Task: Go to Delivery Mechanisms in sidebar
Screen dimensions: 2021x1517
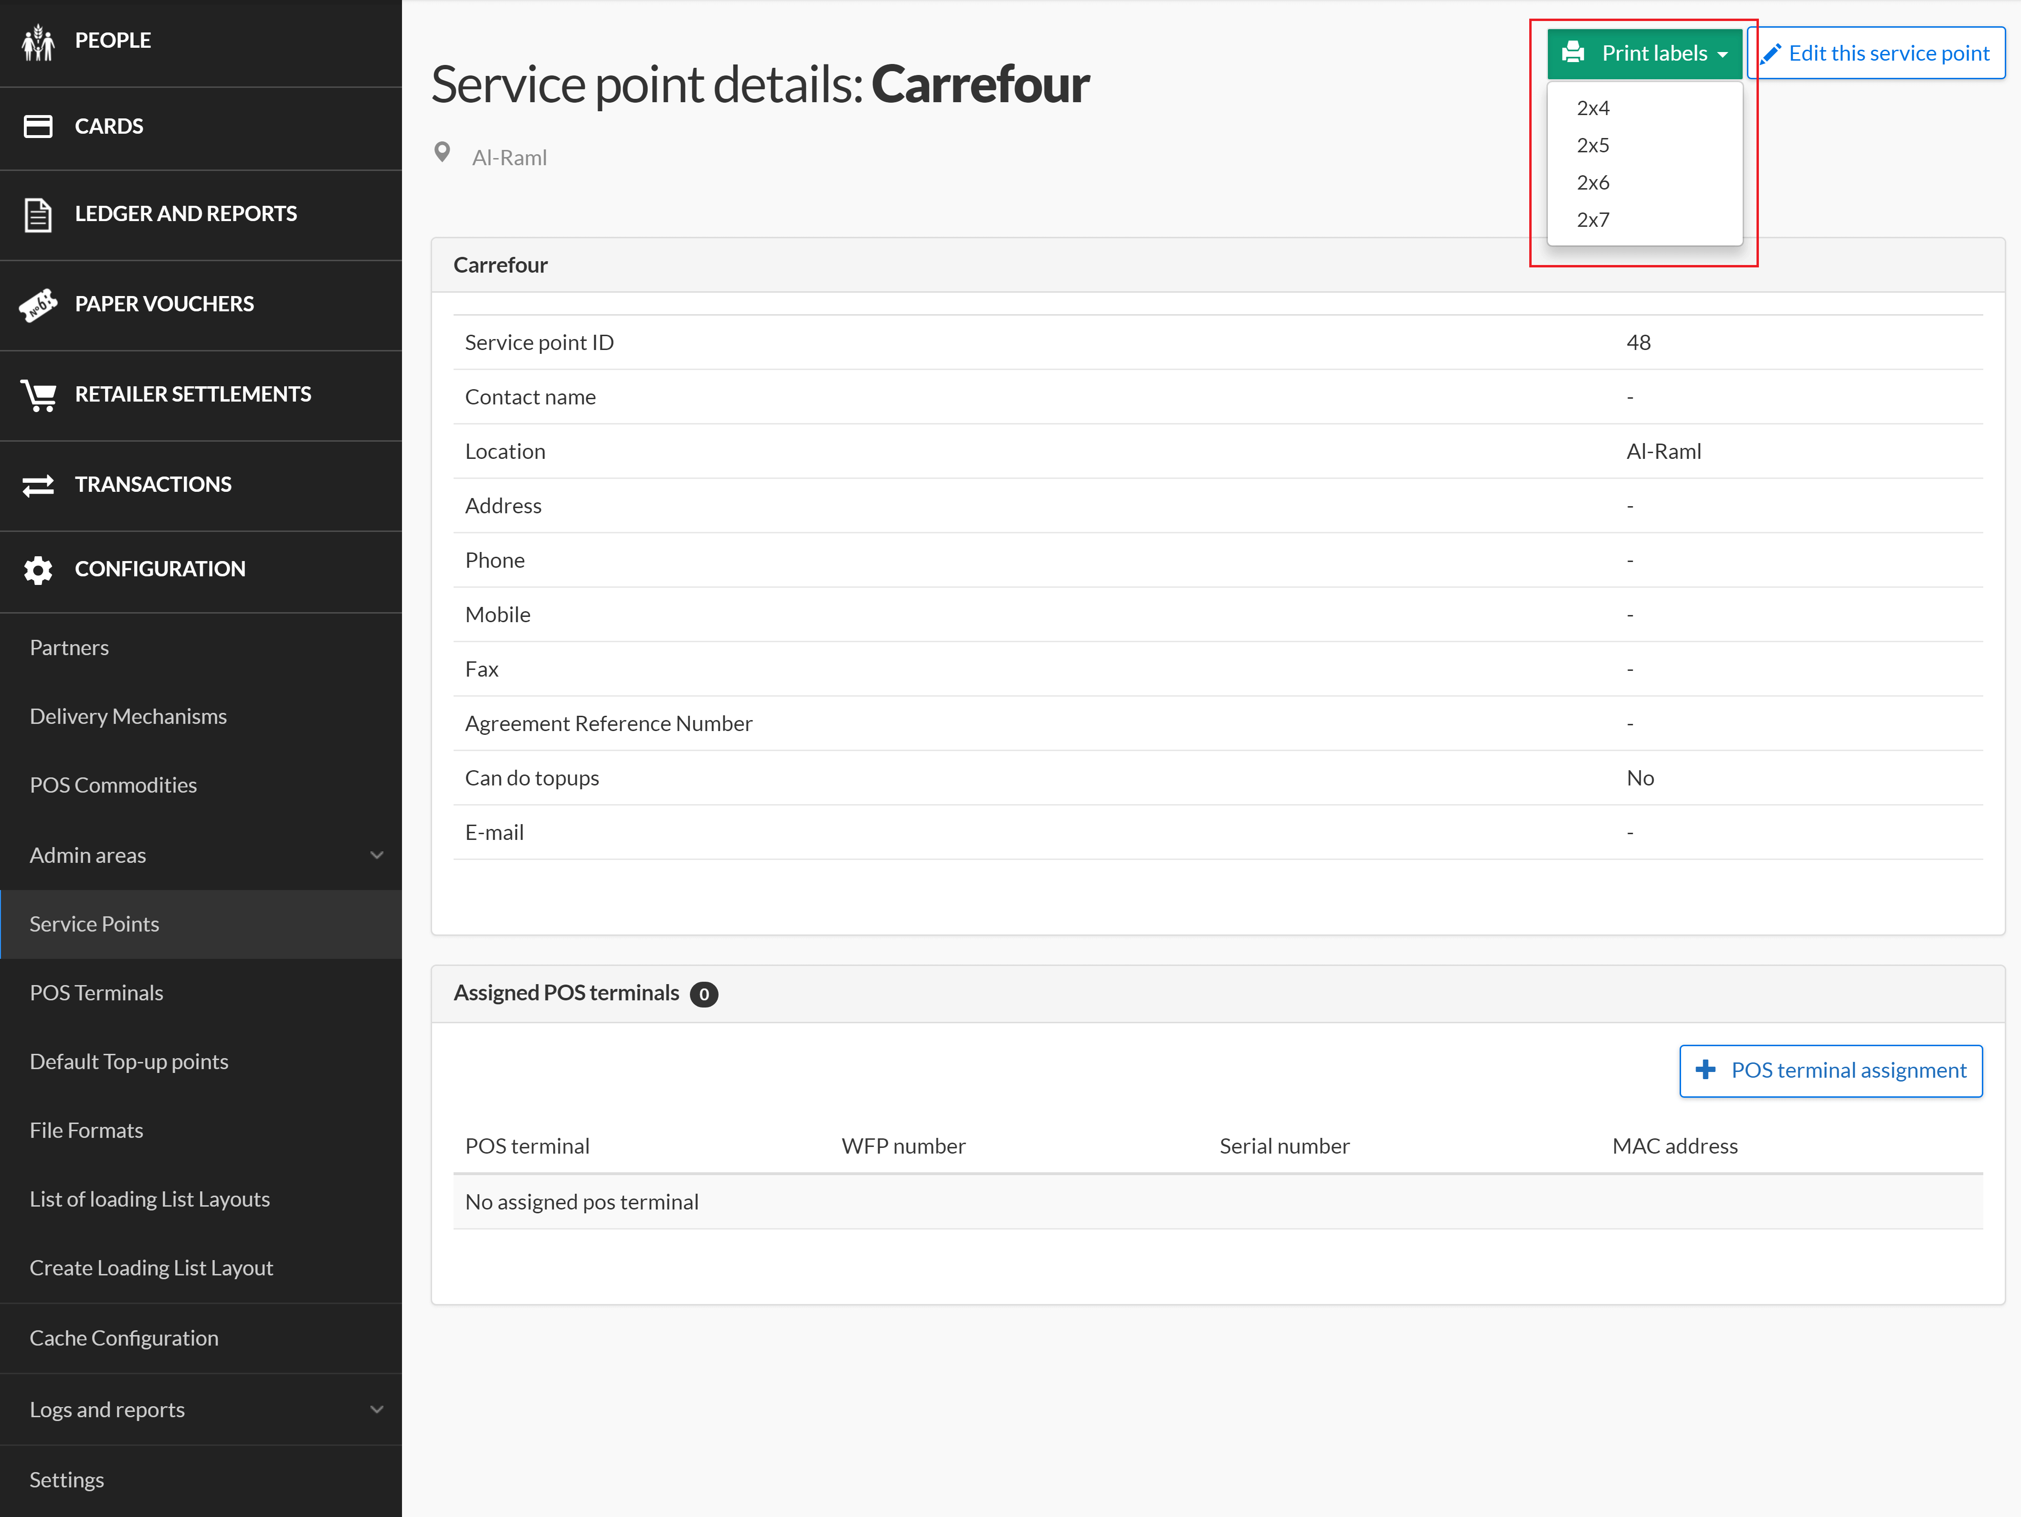Action: 128,716
